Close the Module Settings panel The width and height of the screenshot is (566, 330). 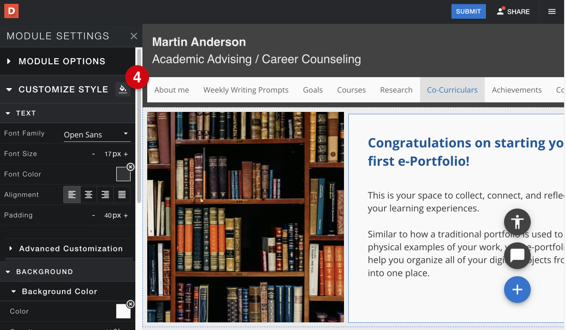coord(133,36)
